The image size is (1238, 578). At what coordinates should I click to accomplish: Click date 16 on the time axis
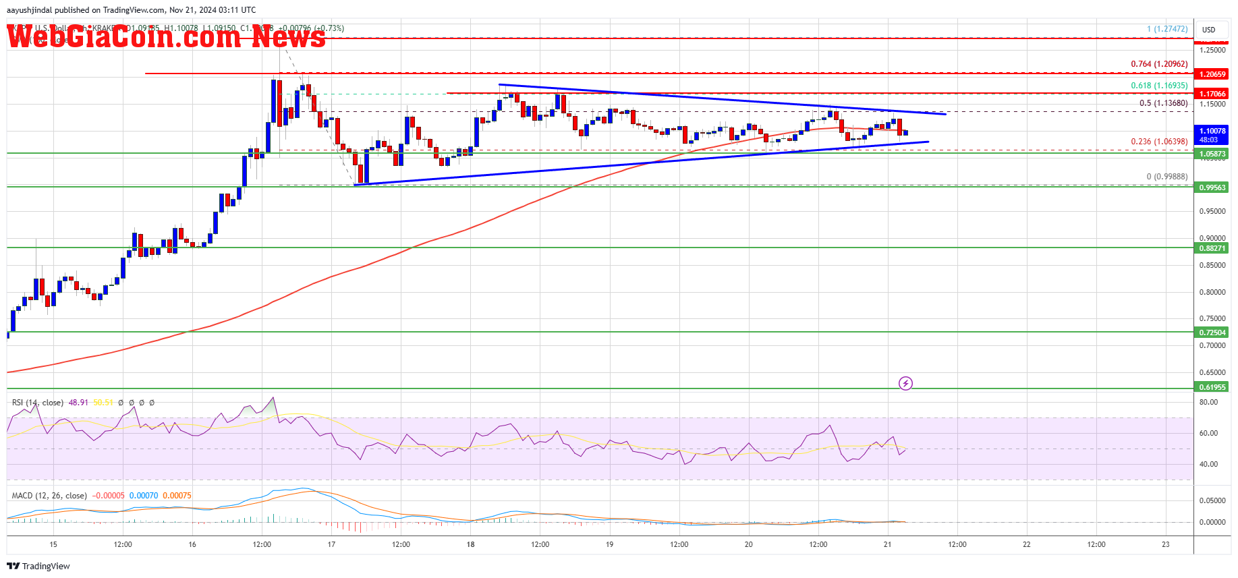(192, 544)
